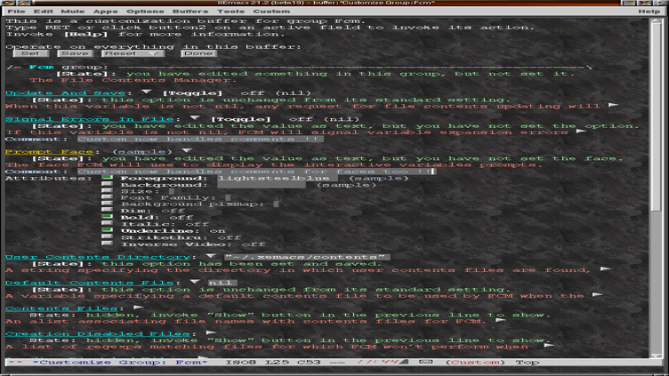Click the Background color (sample) swatch

pos(346,185)
